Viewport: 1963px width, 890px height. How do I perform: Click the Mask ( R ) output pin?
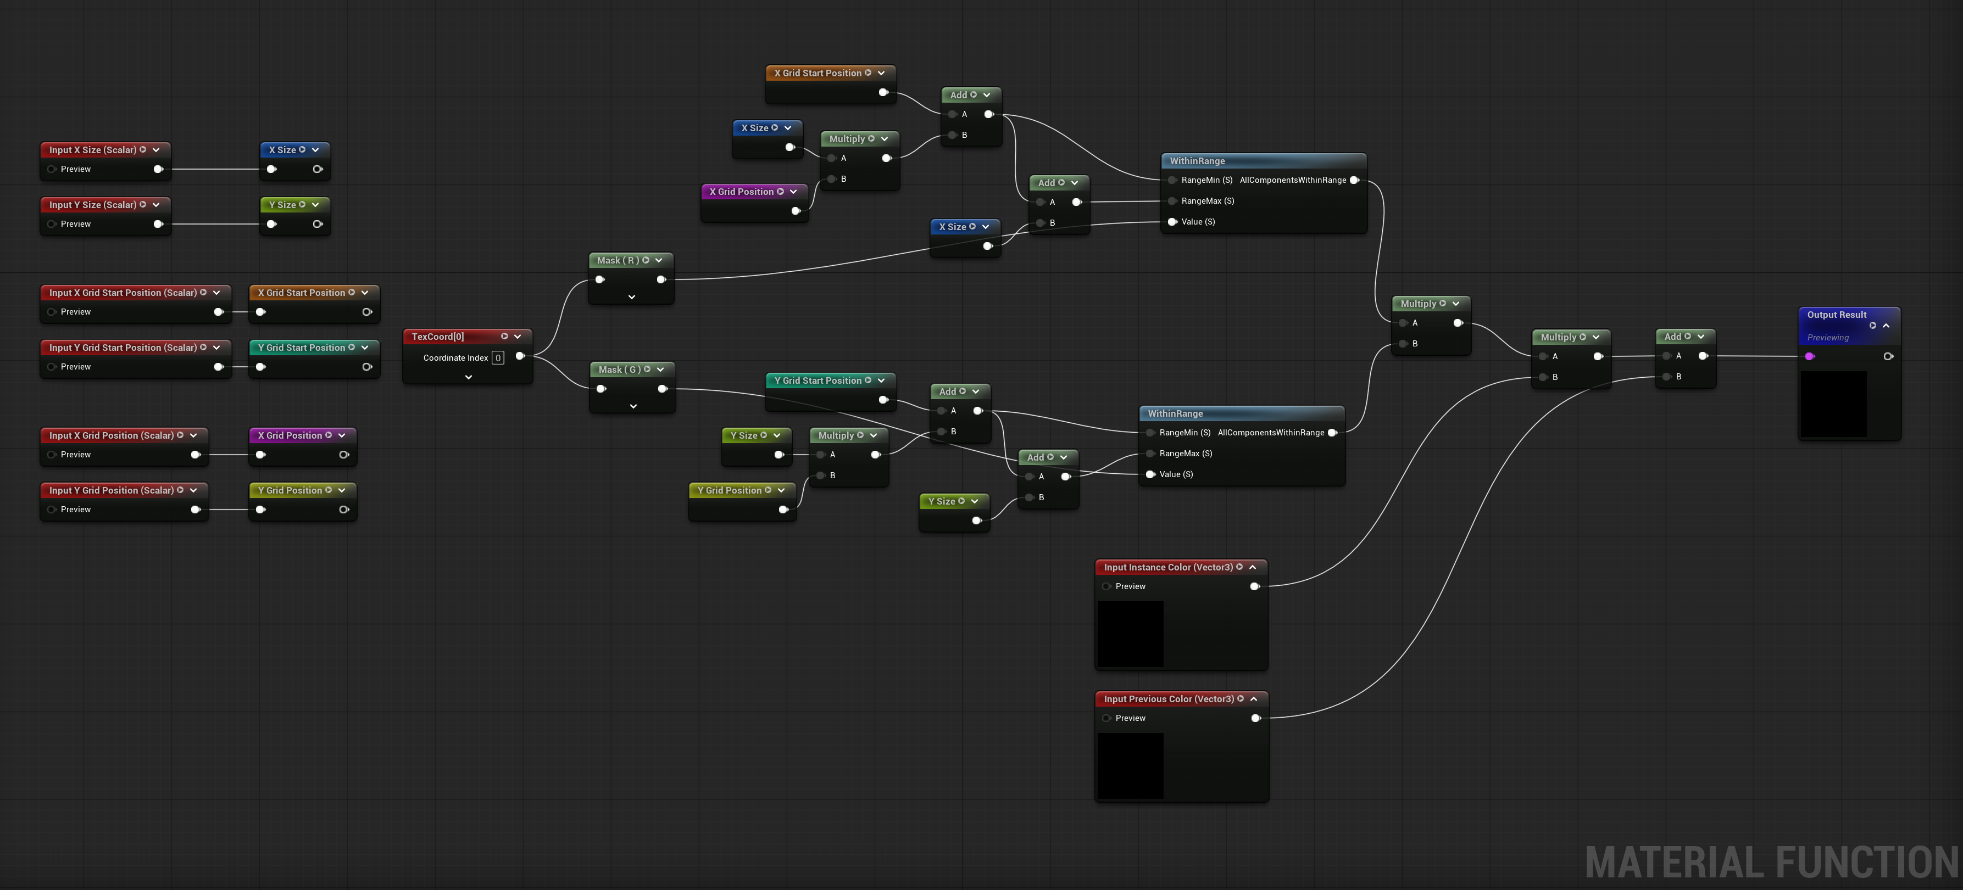tap(661, 279)
